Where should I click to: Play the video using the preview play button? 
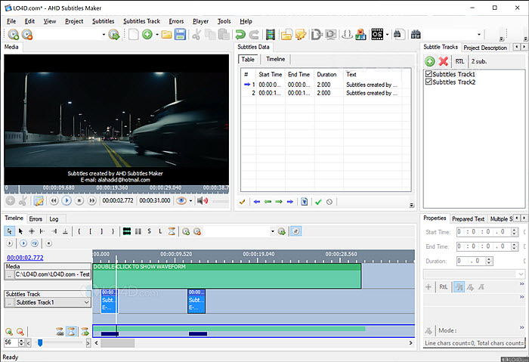click(x=67, y=201)
